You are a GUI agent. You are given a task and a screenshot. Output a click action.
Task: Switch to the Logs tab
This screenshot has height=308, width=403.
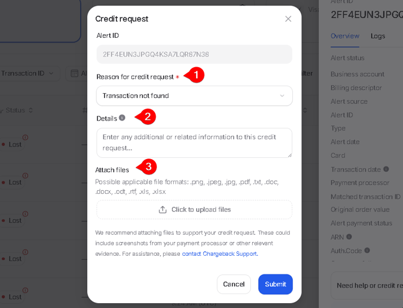coord(378,36)
